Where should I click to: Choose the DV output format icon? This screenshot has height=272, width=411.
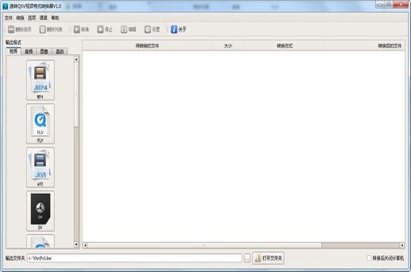click(40, 211)
